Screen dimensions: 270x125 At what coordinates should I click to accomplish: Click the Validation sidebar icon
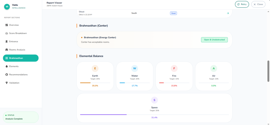coord(7,83)
